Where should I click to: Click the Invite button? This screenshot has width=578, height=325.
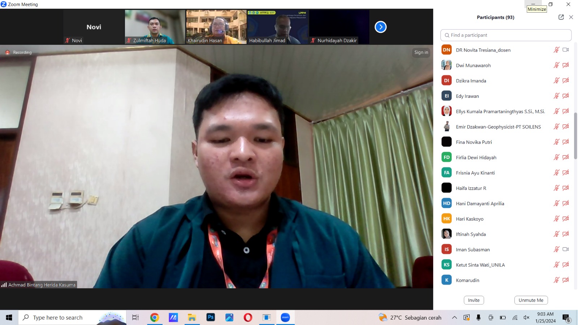click(474, 300)
